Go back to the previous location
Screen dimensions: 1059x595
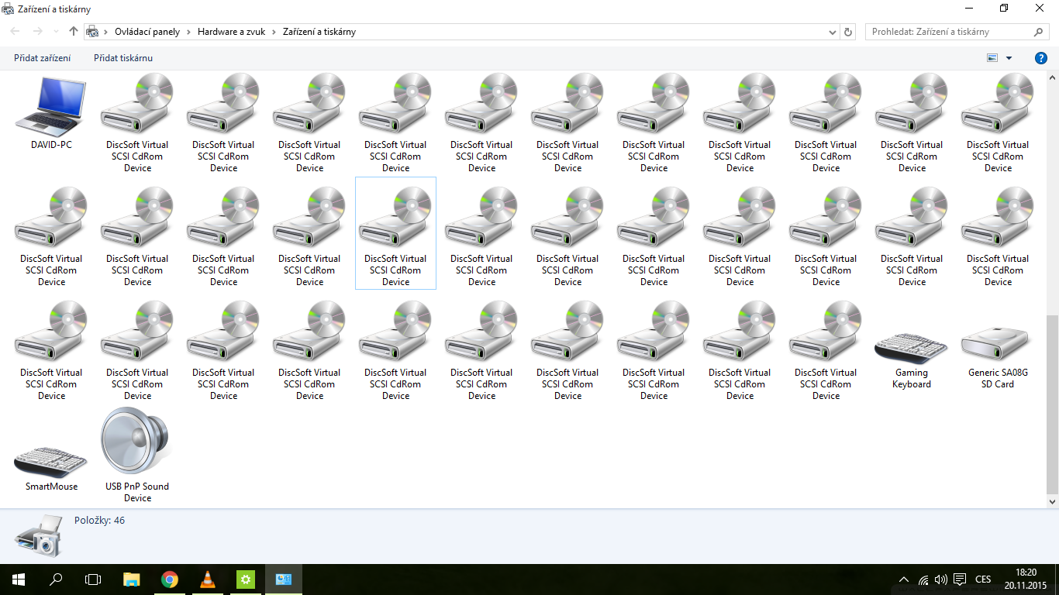pos(16,32)
